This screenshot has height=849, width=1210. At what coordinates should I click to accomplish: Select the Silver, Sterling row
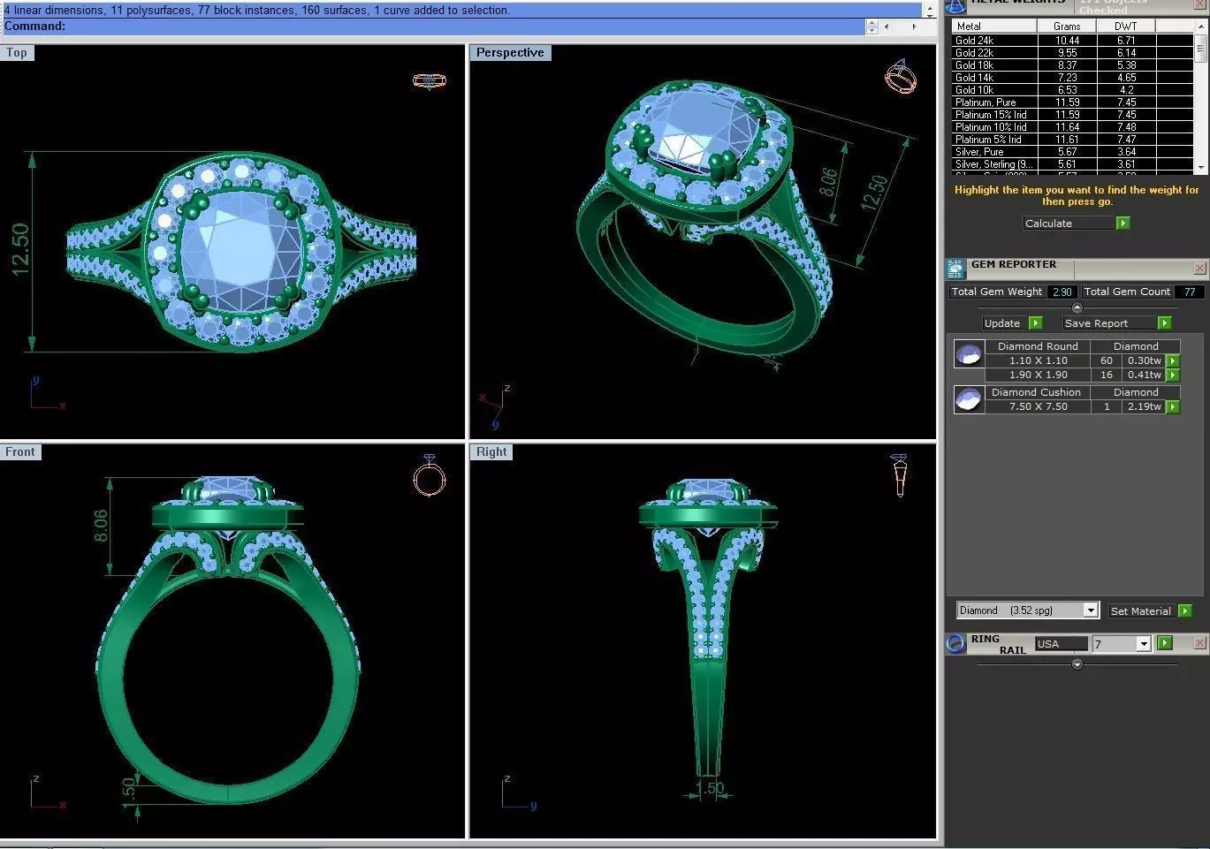point(1073,164)
